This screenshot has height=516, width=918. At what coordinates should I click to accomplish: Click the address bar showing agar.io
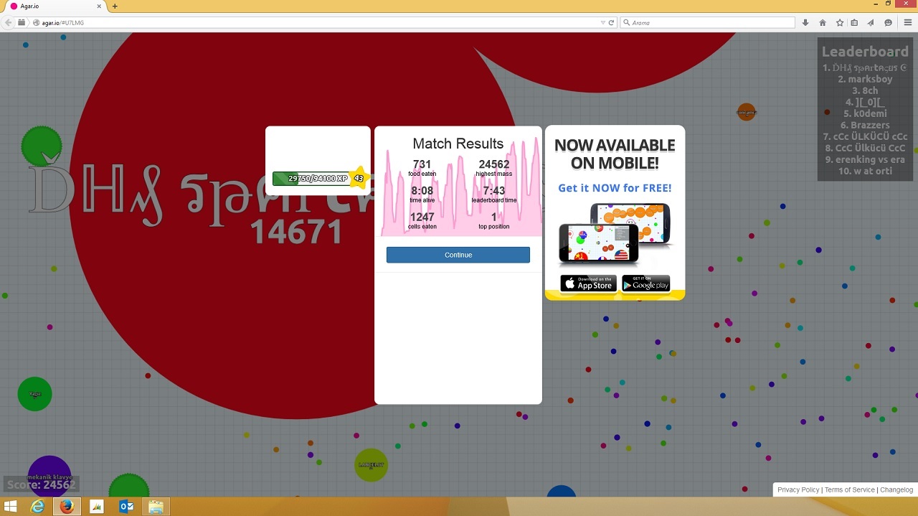(x=316, y=22)
